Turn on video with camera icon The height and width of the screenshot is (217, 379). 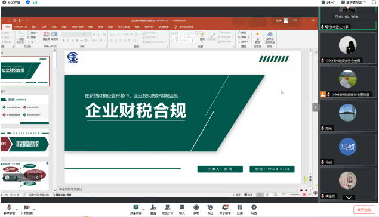[27, 209]
